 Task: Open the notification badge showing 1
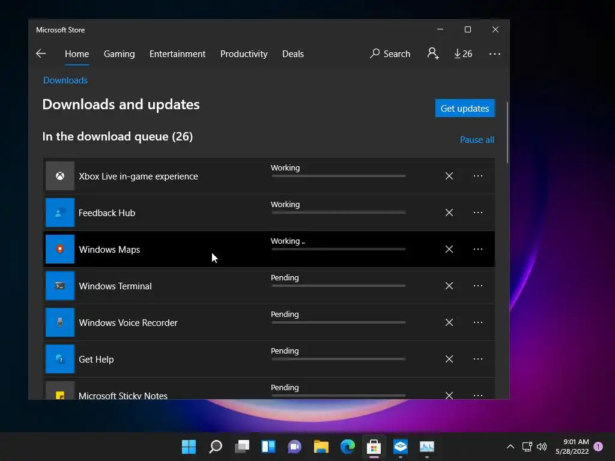pyautogui.click(x=598, y=446)
